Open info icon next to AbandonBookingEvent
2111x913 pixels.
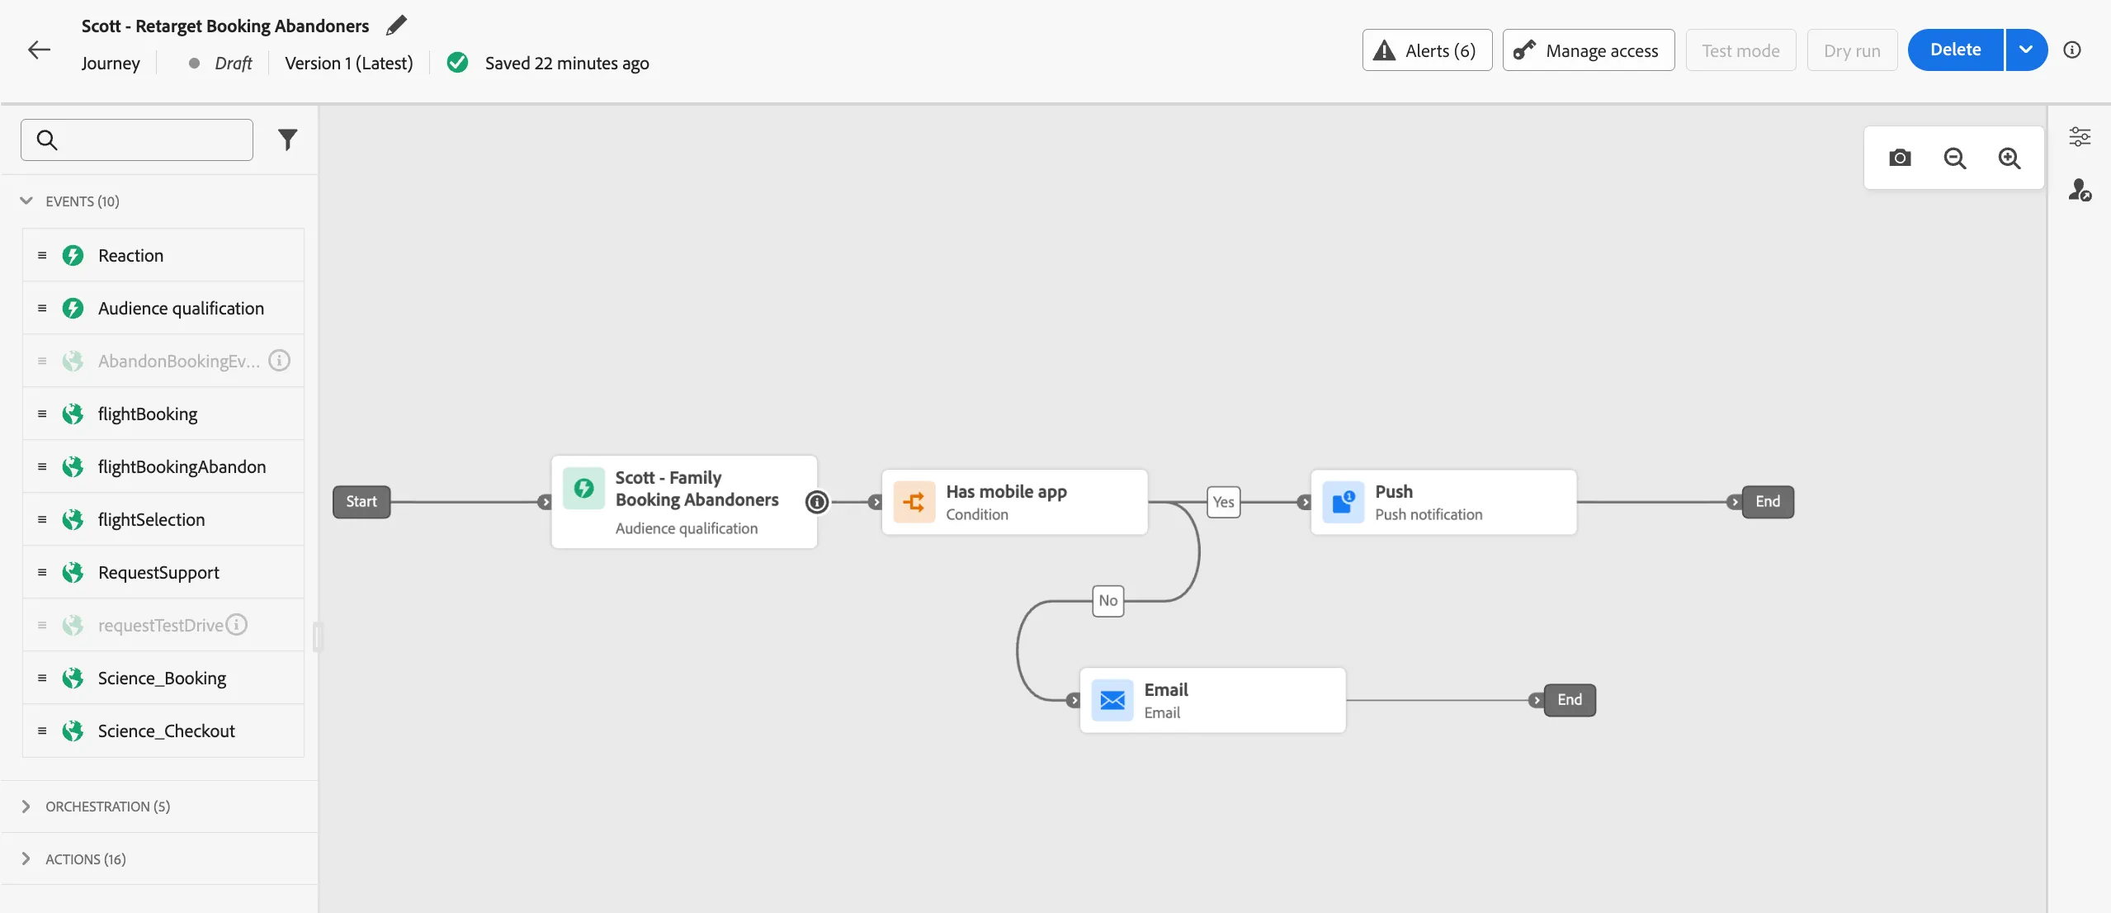[280, 361]
